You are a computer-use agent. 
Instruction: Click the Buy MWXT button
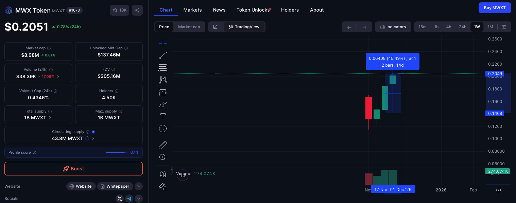click(495, 8)
